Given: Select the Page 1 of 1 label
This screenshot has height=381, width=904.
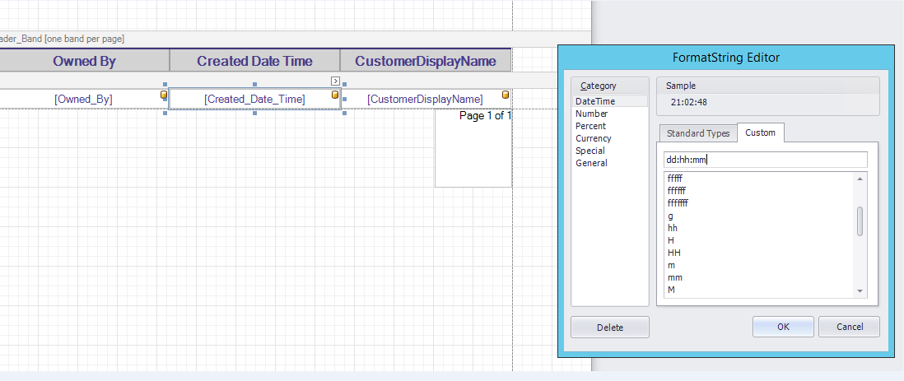Looking at the screenshot, I should click(485, 116).
